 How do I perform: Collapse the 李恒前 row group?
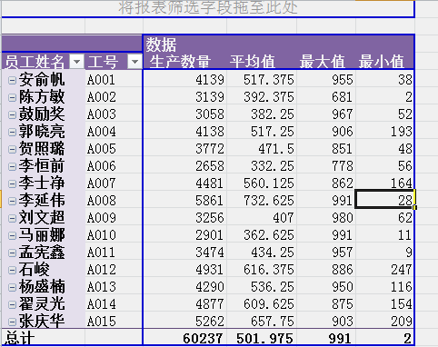pos(12,166)
